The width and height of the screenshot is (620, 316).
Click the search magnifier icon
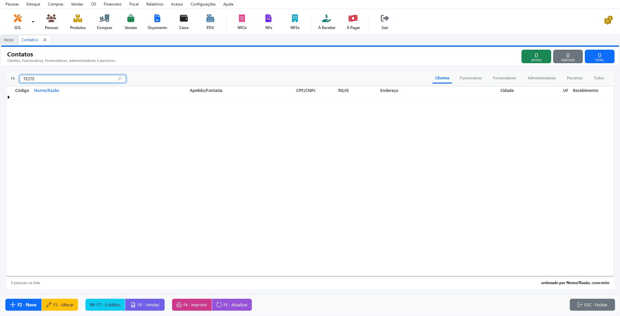coord(120,79)
